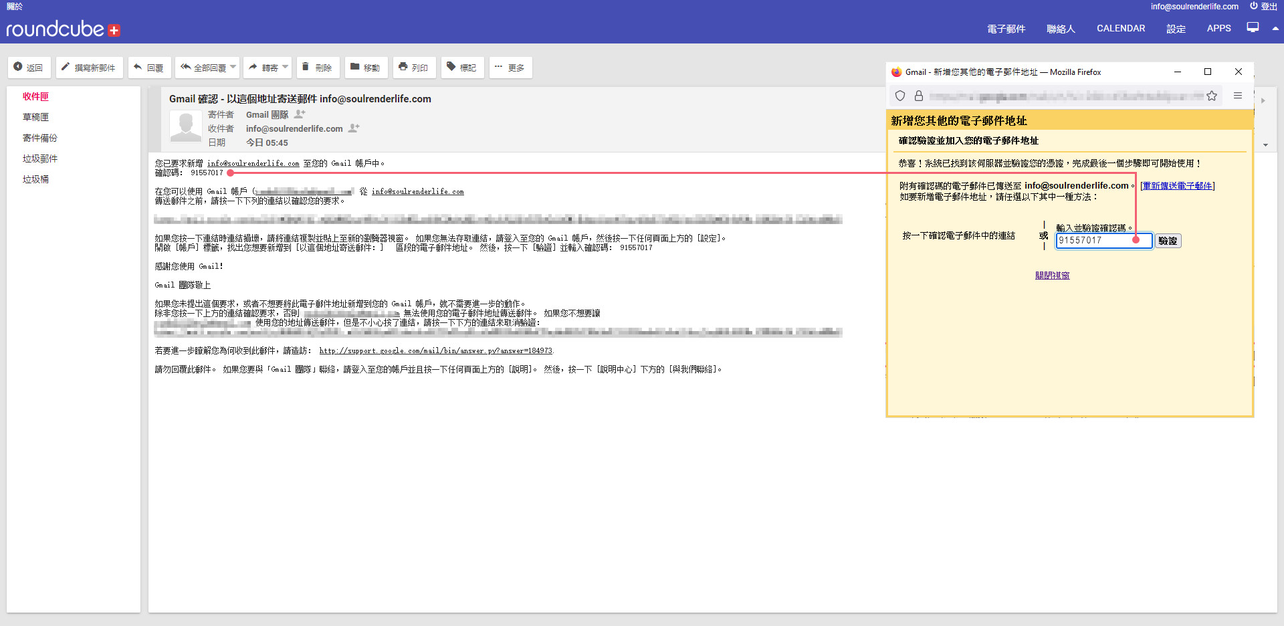Print the email with 列印

(413, 68)
